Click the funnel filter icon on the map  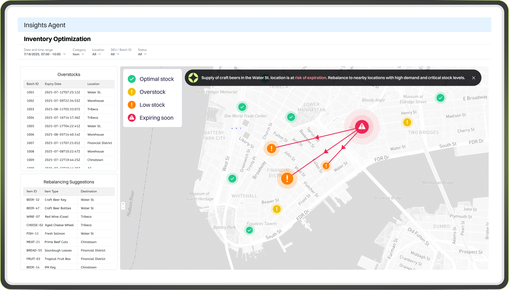pos(241,128)
